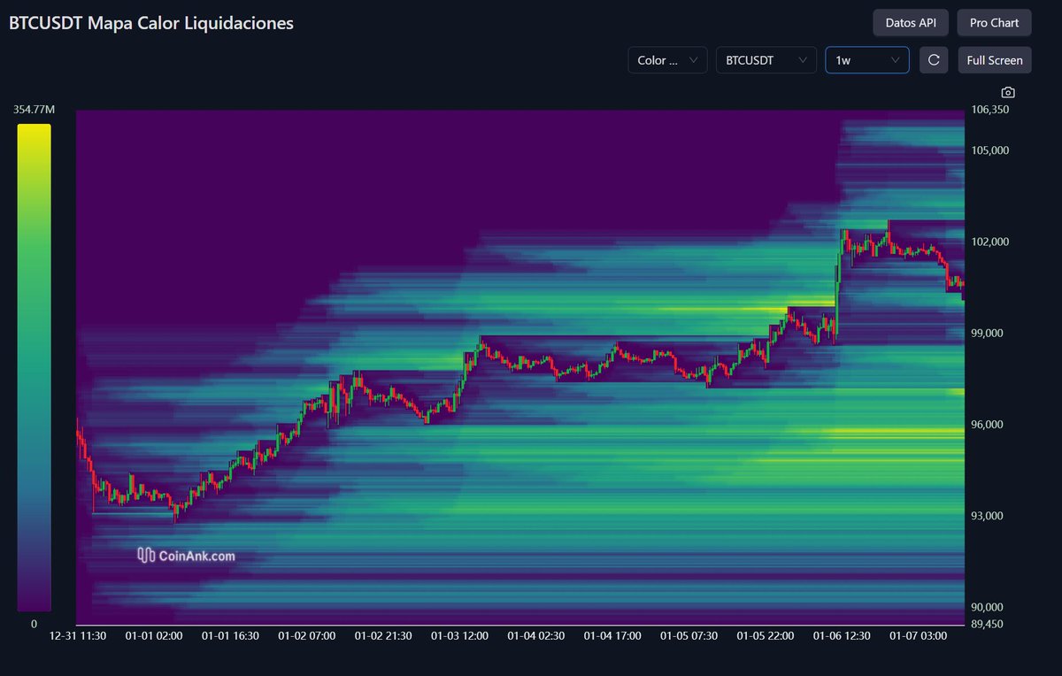Click the BTCUSDT Mapa Calor Liquidaciones title
Viewport: 1062px width, 676px height.
coord(150,23)
